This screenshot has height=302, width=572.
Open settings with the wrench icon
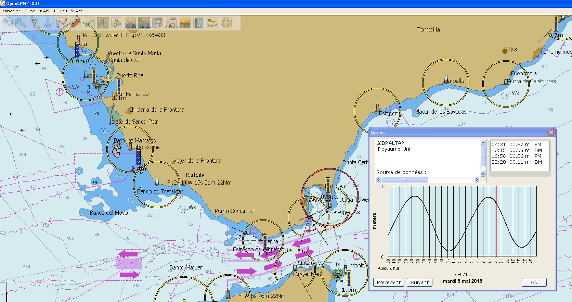(x=89, y=23)
